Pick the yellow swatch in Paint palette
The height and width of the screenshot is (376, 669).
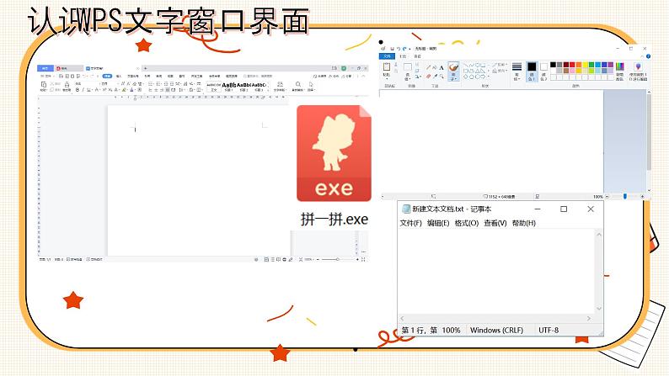click(x=586, y=65)
